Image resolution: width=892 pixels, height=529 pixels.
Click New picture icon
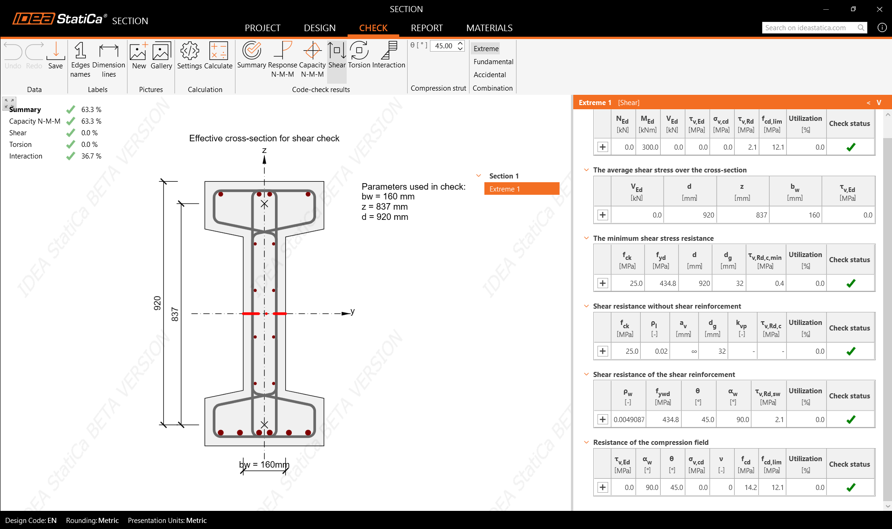click(139, 56)
